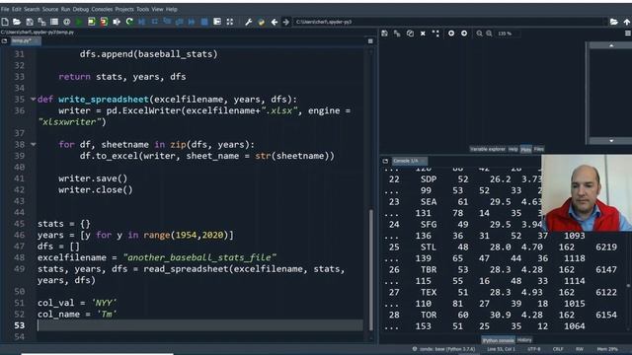Go back with the left arrow icon

coord(275,22)
